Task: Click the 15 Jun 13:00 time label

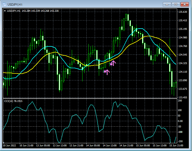Action: 159,145
